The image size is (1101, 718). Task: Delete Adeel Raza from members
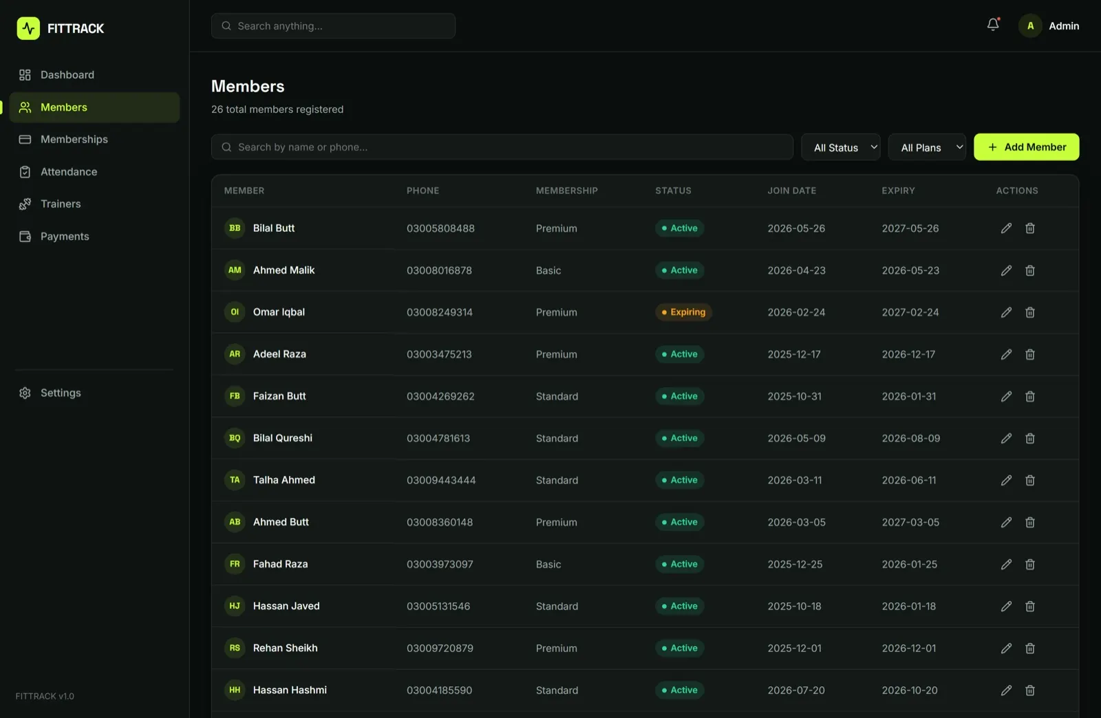pos(1030,354)
